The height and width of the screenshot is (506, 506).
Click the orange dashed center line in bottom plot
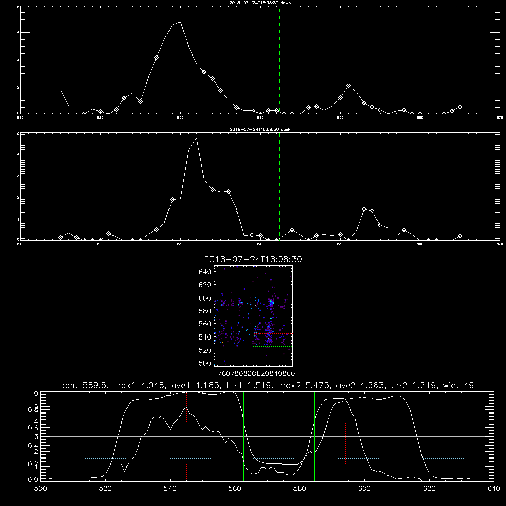coord(266,436)
